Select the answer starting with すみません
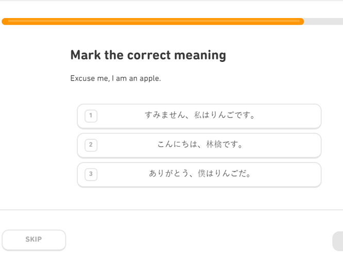 (x=199, y=116)
